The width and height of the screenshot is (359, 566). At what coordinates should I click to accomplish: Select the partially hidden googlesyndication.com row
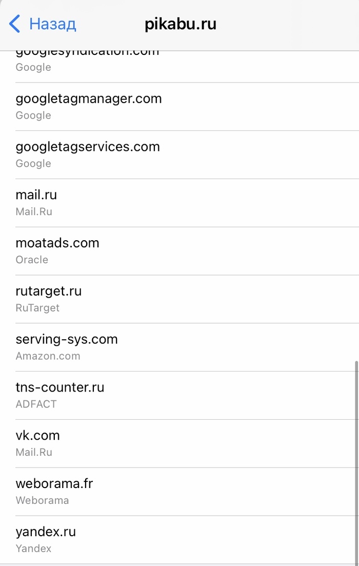87,62
